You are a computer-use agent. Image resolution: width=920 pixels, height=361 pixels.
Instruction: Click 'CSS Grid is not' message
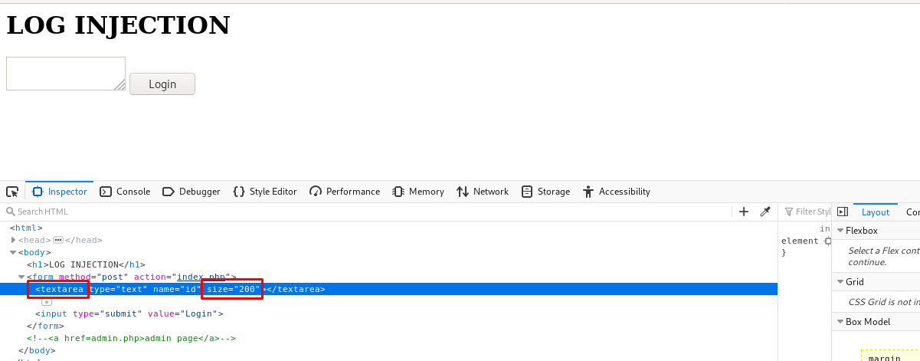pyautogui.click(x=883, y=302)
